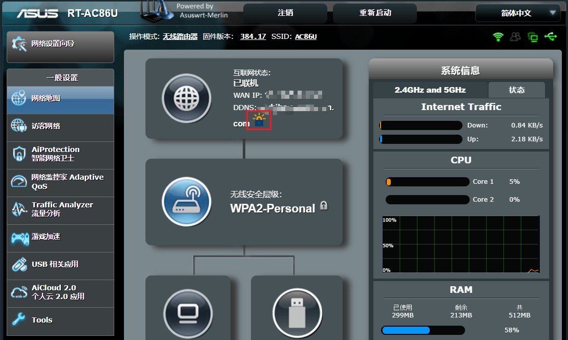Screen dimensions: 568x340
Task: Click the game controller 游戏加速 icon
Action: [19, 238]
